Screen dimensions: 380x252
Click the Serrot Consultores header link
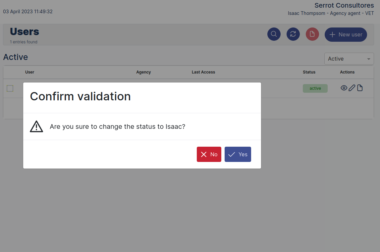click(x=344, y=5)
